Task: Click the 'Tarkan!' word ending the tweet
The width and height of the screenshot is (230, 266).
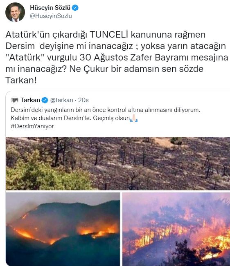Action: pyautogui.click(x=21, y=80)
